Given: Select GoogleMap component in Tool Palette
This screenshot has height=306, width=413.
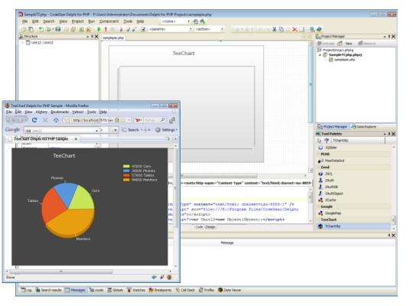Looking at the screenshot, I should click(x=353, y=213).
